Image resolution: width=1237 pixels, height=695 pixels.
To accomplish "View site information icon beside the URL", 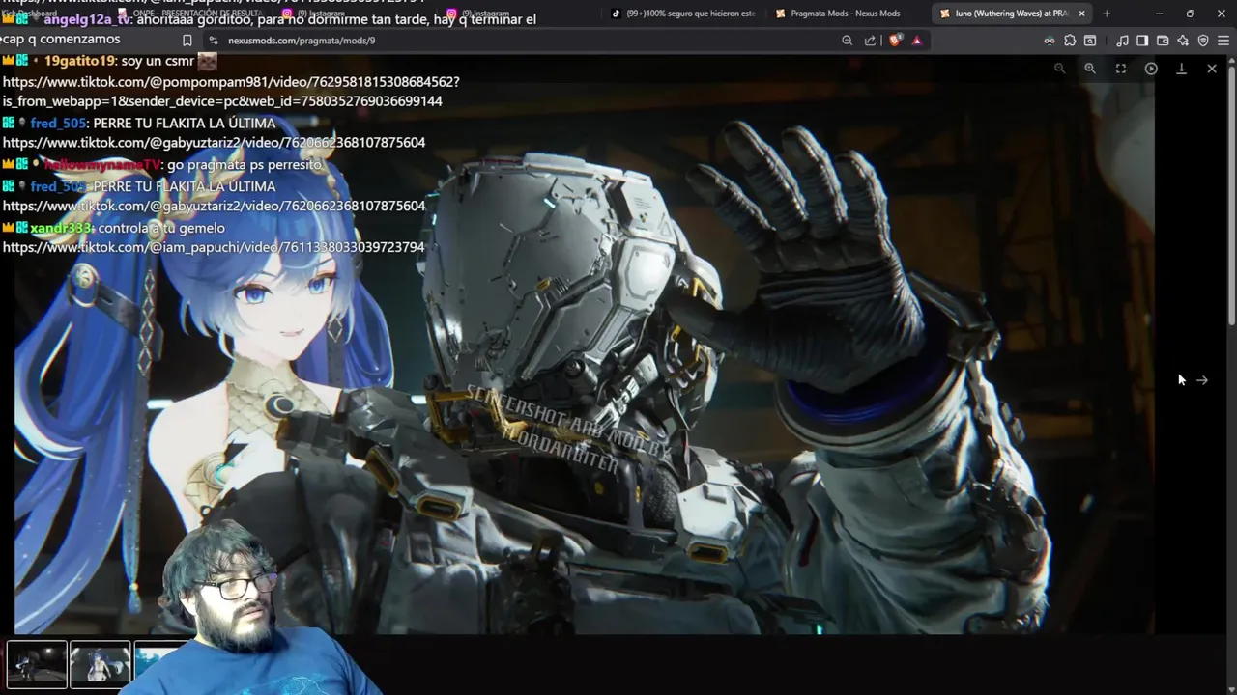I will pyautogui.click(x=213, y=41).
